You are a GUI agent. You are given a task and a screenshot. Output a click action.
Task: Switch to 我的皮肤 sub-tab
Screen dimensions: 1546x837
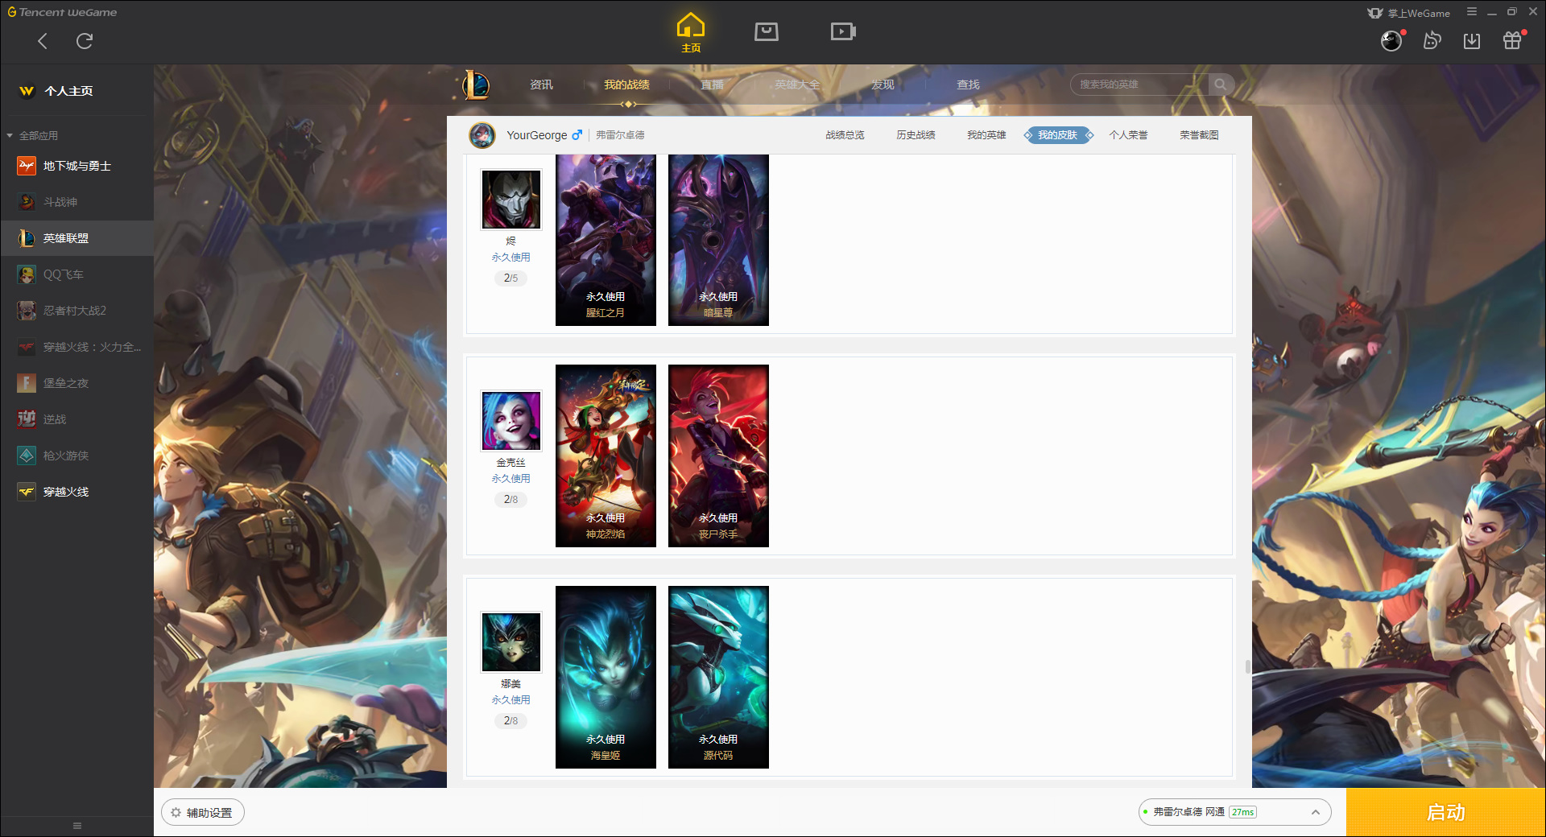click(1057, 135)
